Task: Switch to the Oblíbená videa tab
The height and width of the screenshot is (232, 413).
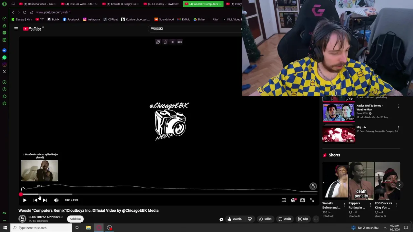Action: (37, 4)
